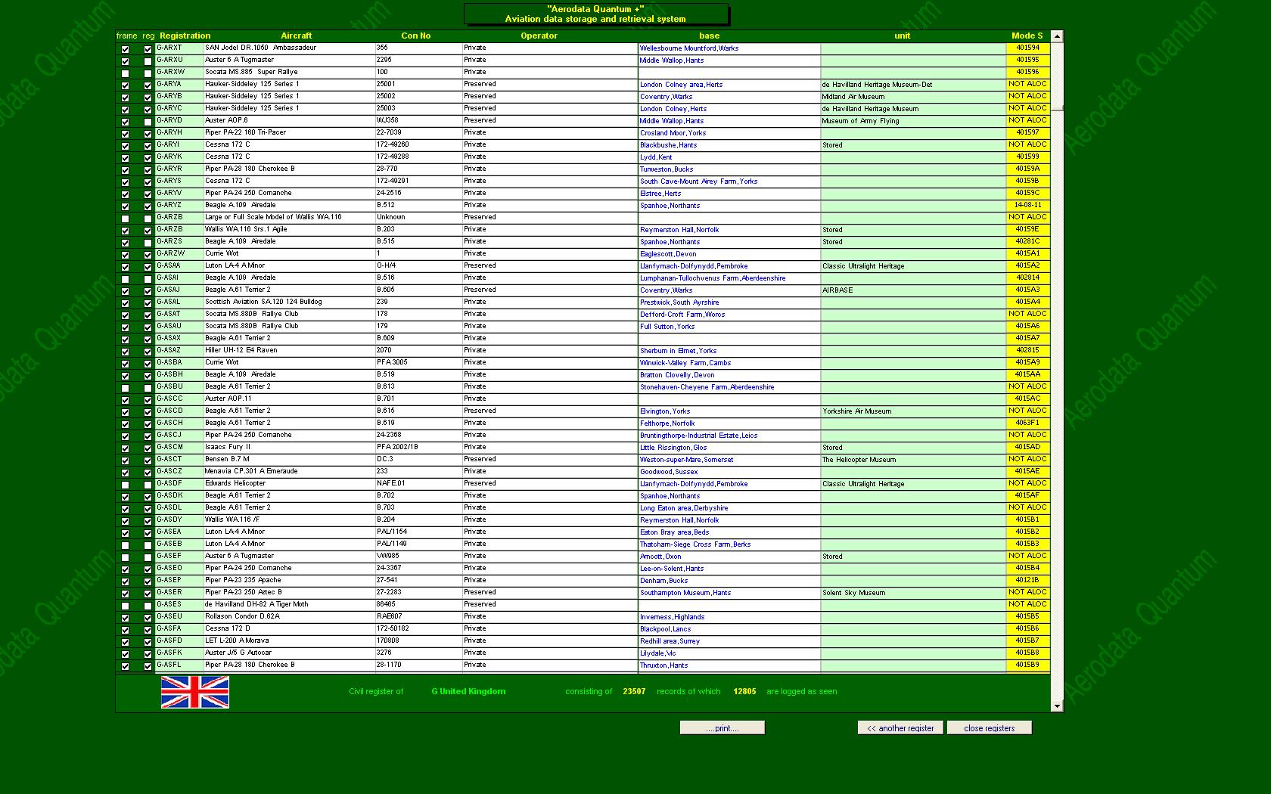This screenshot has width=1271, height=794.
Task: Click the Felthorpe,Norfolk link
Action: click(667, 423)
